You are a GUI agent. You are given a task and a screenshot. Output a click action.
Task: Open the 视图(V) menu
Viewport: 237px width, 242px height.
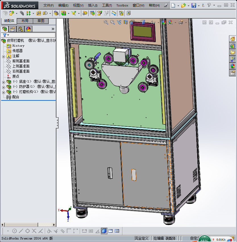point(78,5)
